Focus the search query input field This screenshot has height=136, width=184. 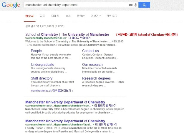coord(76,5)
